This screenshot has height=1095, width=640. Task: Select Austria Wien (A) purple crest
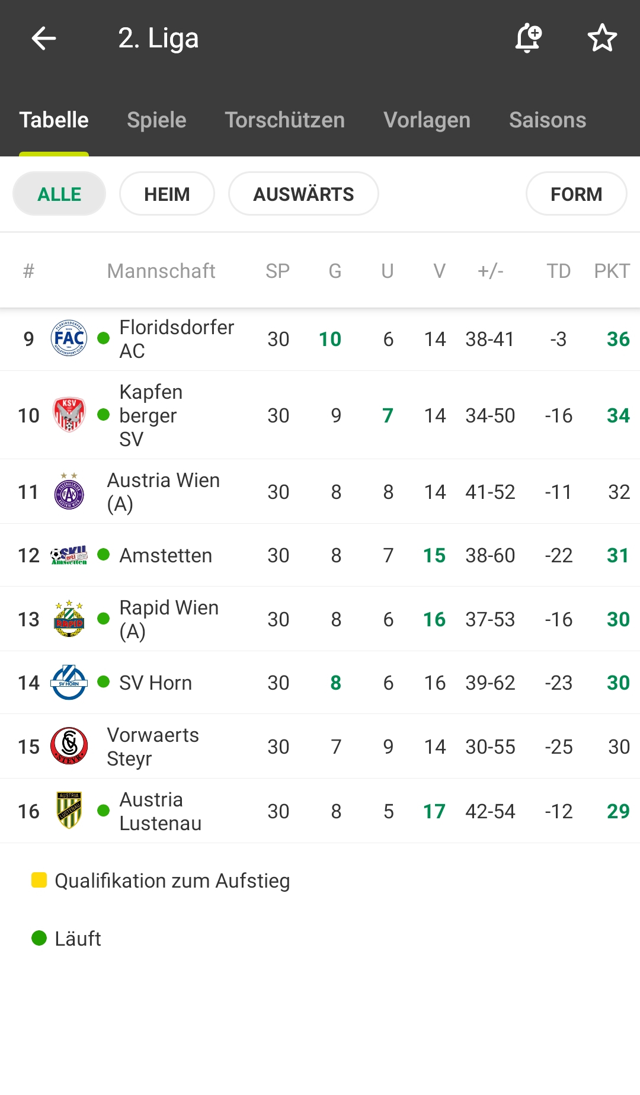click(69, 491)
